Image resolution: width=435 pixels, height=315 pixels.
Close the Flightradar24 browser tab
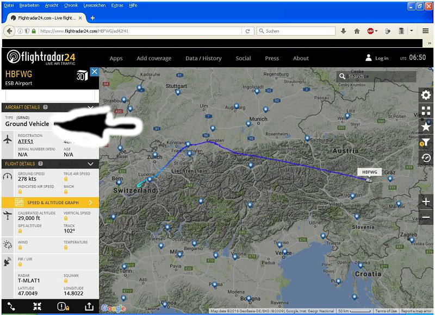point(80,18)
